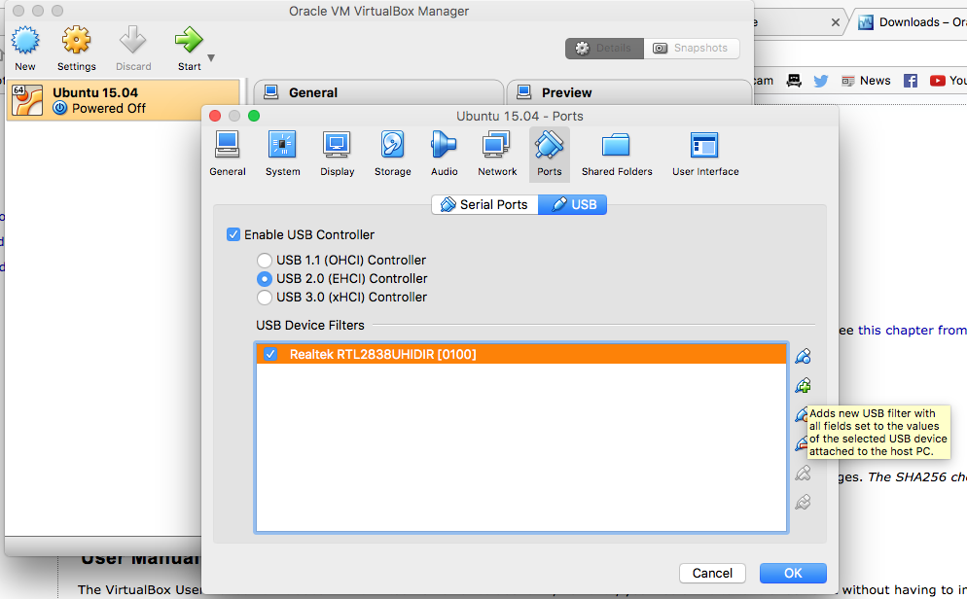967x599 pixels.
Task: Click the USB Device Filters label
Action: pos(310,326)
